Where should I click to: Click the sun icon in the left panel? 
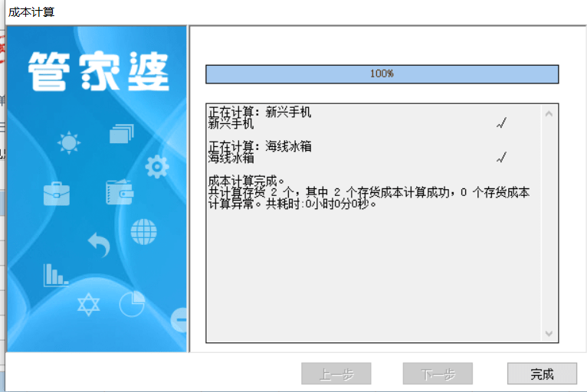[69, 142]
